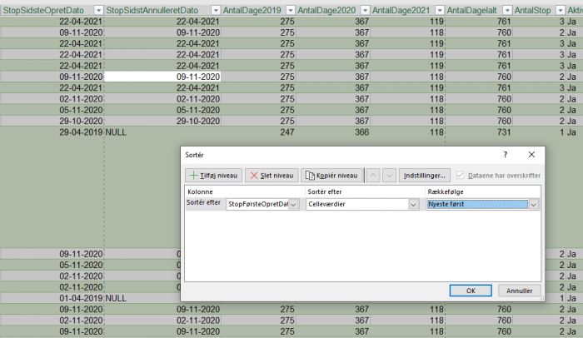This screenshot has width=583, height=338.
Task: Select the Sortér efter level row
Action: 363,204
